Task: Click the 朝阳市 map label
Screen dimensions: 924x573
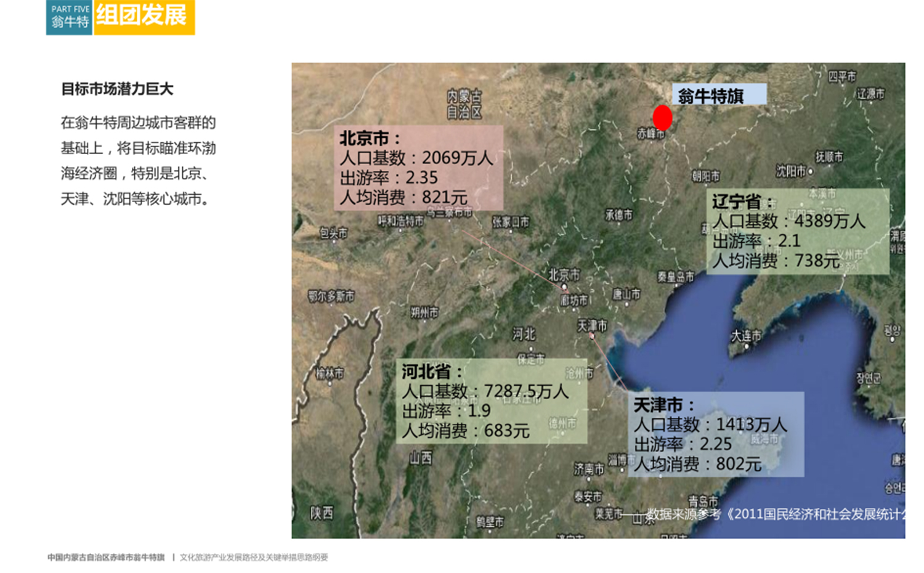Action: coord(706,177)
